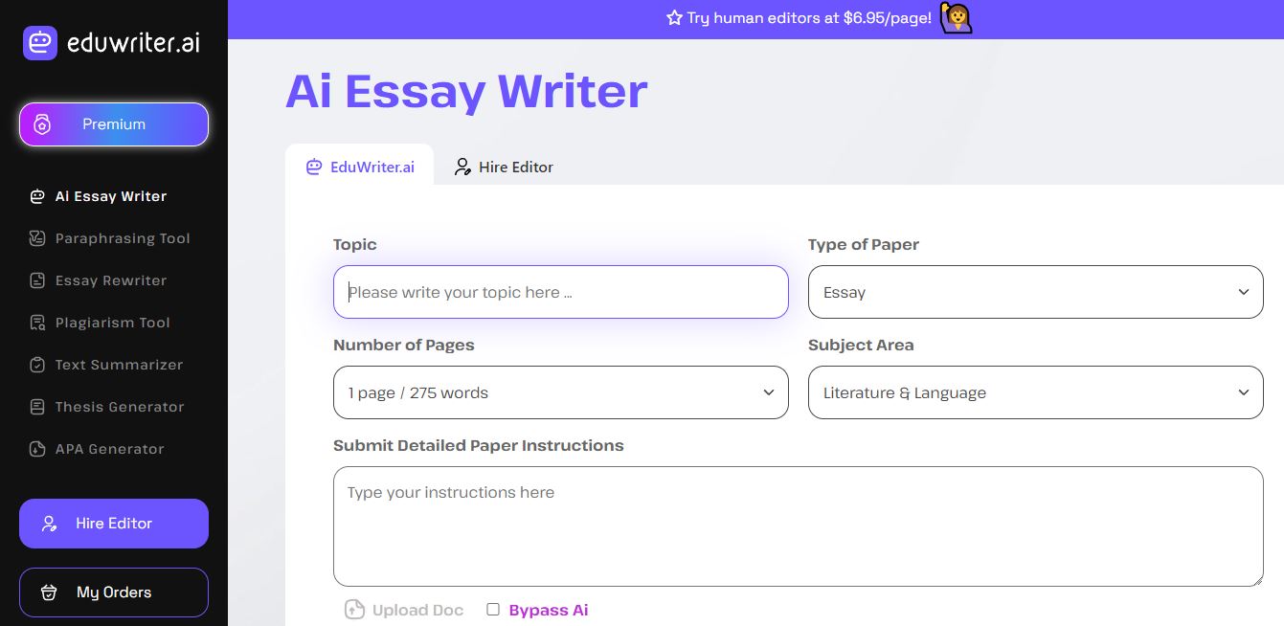Select the EduWriter.ai tab
Image resolution: width=1284 pixels, height=626 pixels.
pos(360,167)
